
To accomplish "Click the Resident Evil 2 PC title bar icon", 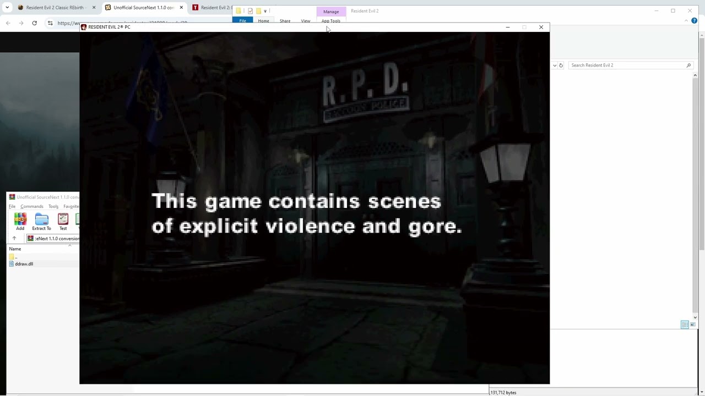I will click(x=84, y=27).
